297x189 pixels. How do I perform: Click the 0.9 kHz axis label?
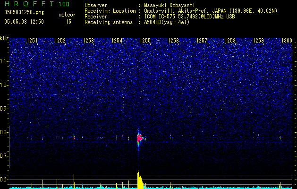[x=4, y=109]
